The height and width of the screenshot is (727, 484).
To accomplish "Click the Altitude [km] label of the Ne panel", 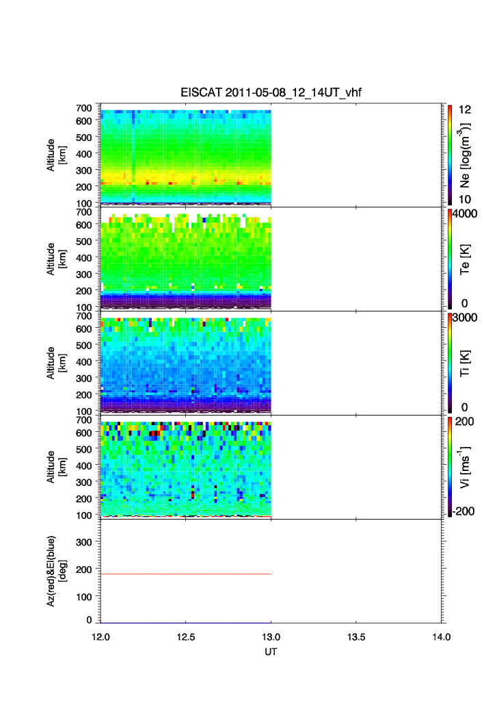I will (x=56, y=155).
